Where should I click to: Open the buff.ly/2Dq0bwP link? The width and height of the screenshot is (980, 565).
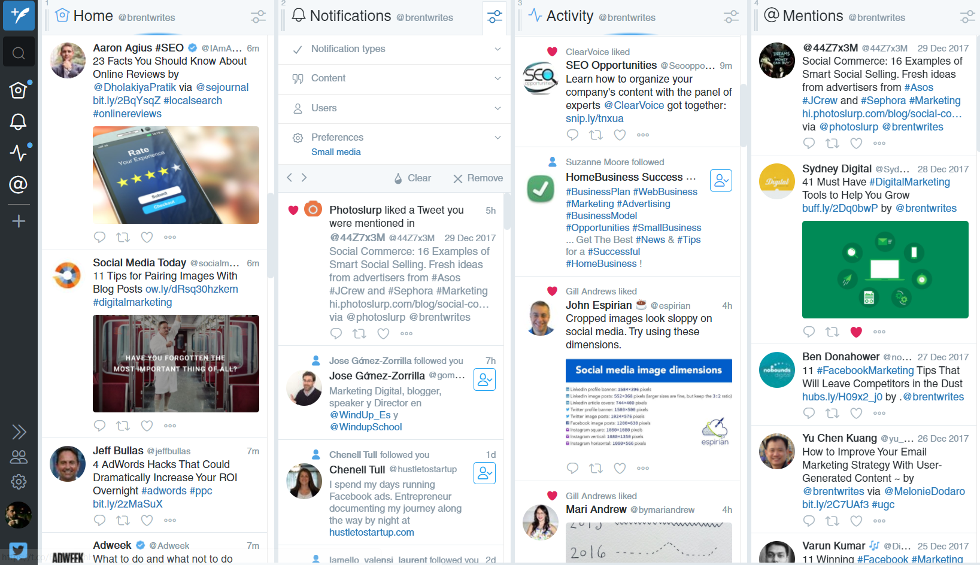[840, 208]
